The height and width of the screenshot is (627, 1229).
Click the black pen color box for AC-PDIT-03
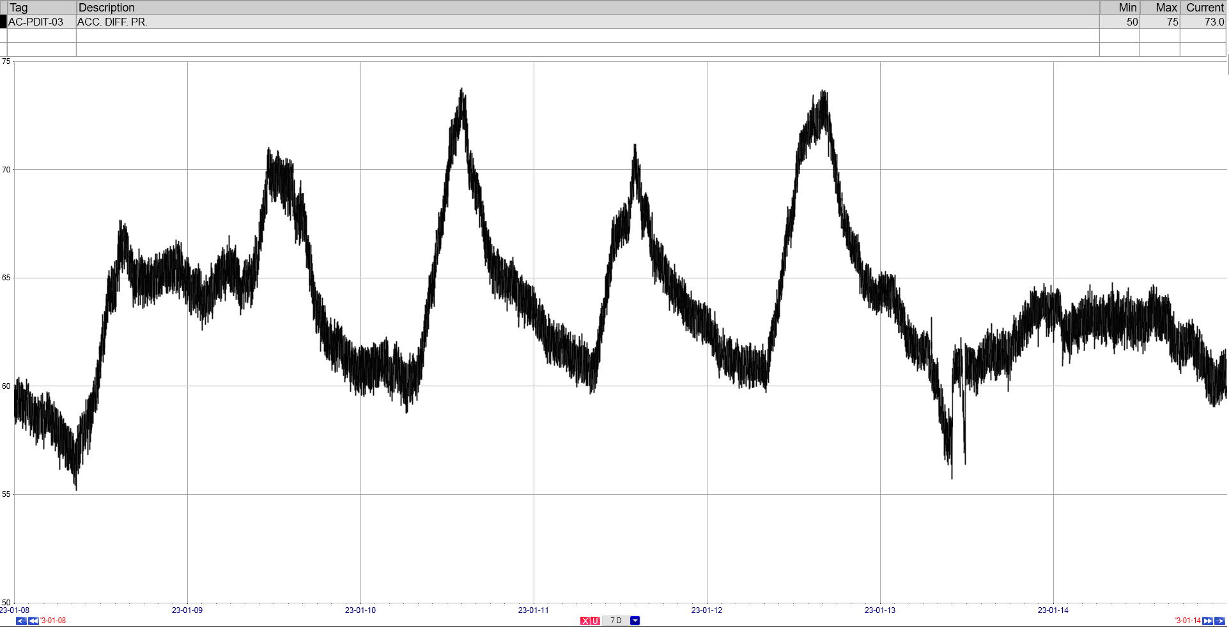coord(3,22)
